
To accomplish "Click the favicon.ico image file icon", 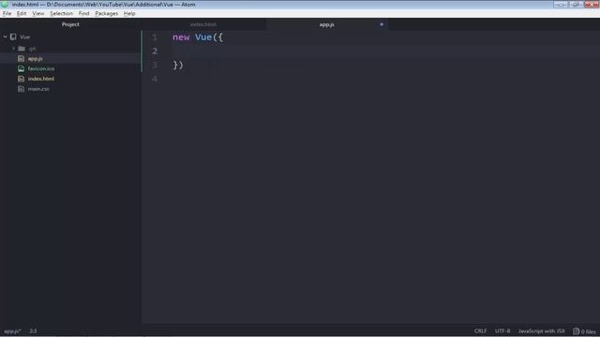I will coord(21,68).
